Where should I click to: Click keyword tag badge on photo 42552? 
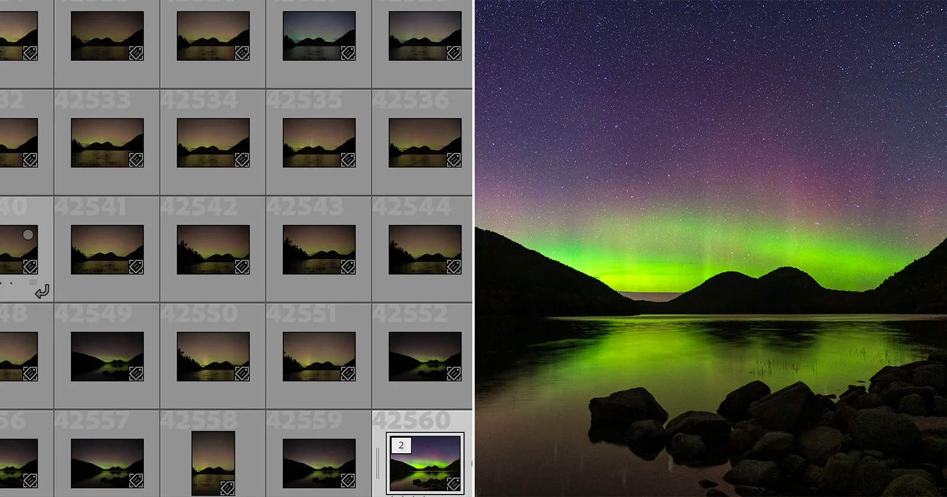pyautogui.click(x=454, y=374)
